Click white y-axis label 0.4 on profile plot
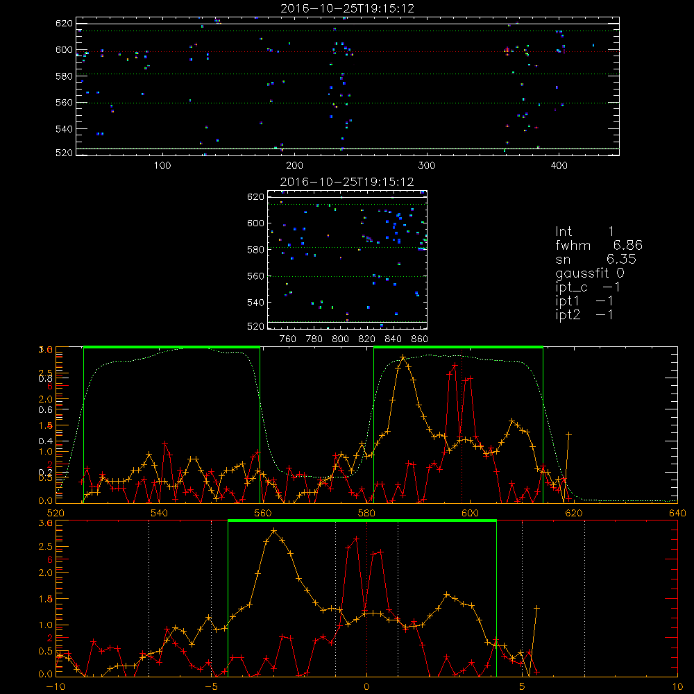The width and height of the screenshot is (694, 694). 46,441
